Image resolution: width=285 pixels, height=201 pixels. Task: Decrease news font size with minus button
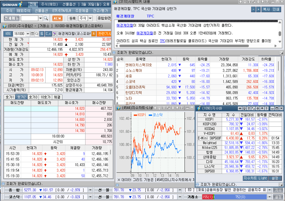pos(253,9)
